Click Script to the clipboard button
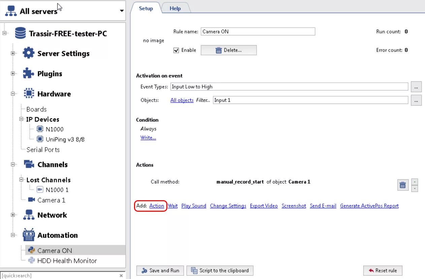The height and width of the screenshot is (279, 425). (220, 270)
